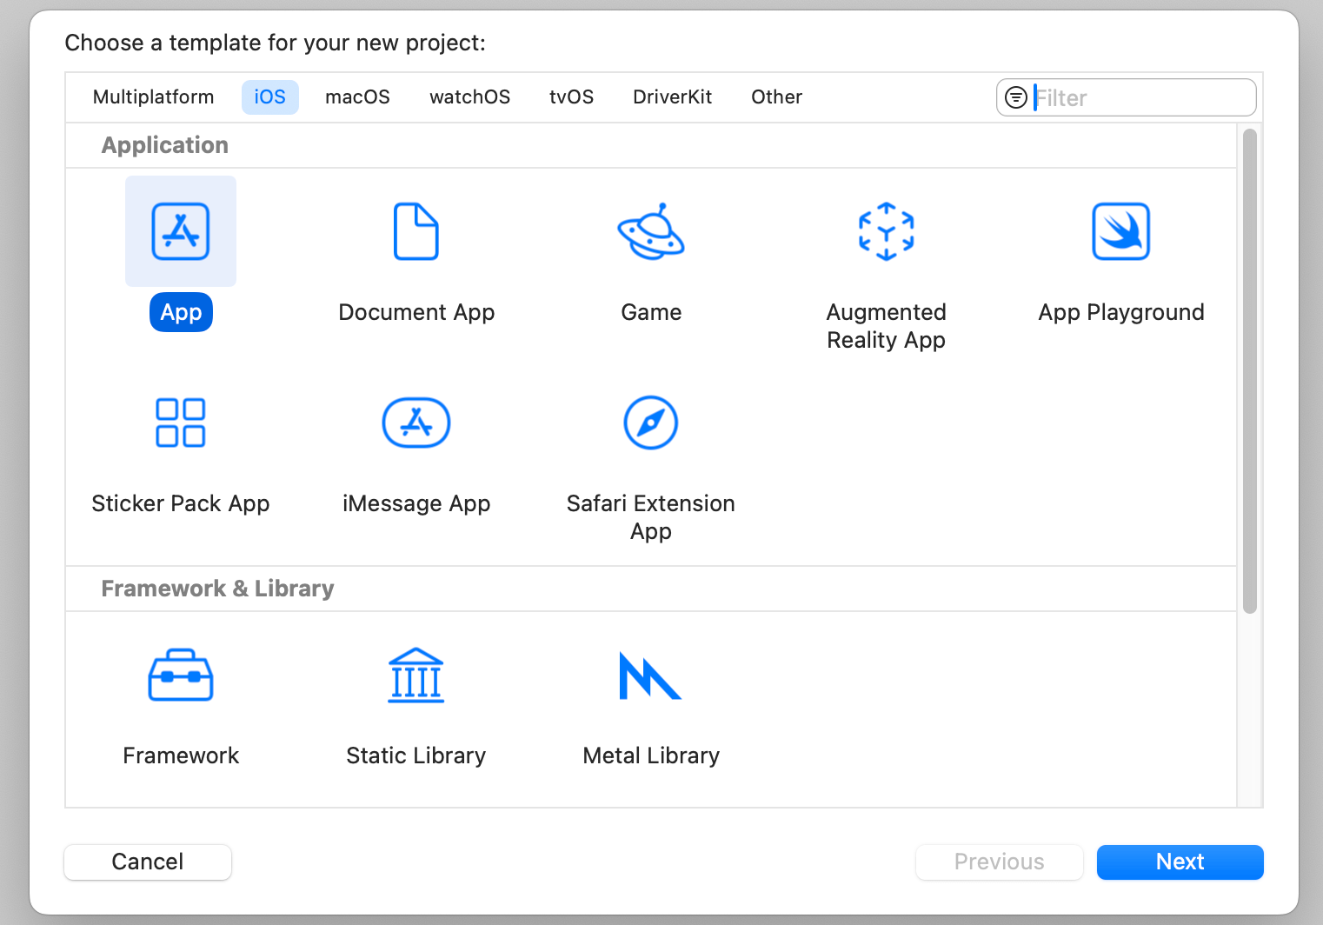
Task: Switch to the Multiplatform tab
Action: (154, 96)
